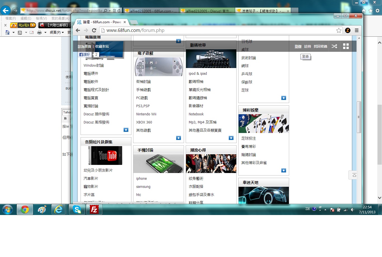Reload the 68fun forum page in Chrome

pos(94,30)
